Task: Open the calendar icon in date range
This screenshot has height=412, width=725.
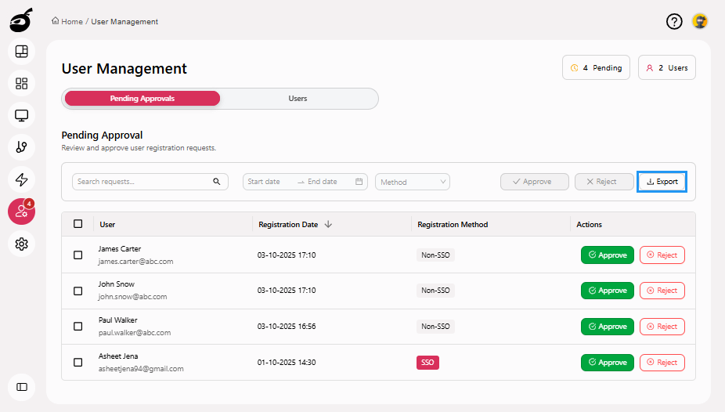Action: point(359,182)
